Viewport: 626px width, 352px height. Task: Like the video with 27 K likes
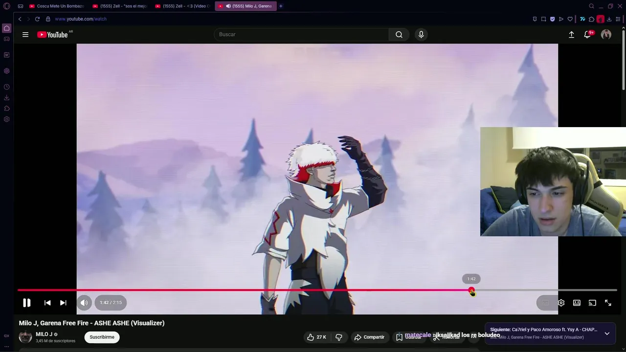pyautogui.click(x=316, y=337)
